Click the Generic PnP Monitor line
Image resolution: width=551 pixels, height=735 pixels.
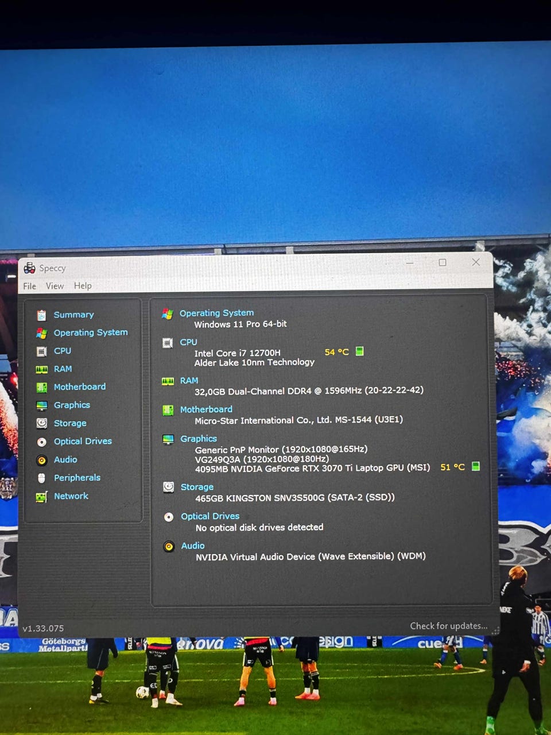tap(281, 450)
